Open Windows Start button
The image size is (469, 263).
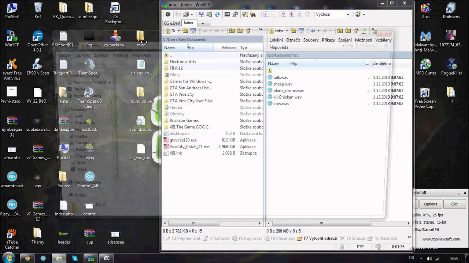8,258
